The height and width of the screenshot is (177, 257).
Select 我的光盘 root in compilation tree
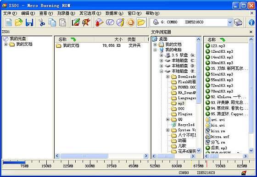(18, 39)
